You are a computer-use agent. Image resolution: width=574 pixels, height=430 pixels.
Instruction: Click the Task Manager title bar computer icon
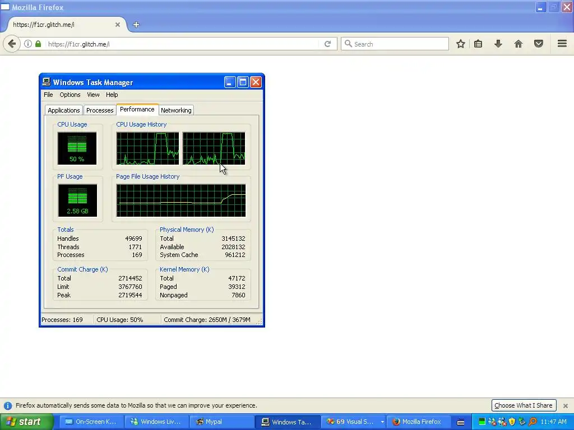[x=46, y=82]
